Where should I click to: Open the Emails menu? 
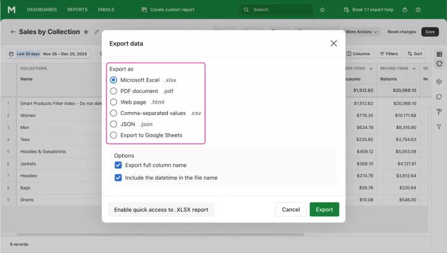tap(106, 10)
